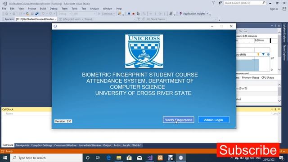Open the Debug configuration dropdown
The height and width of the screenshot is (162, 288).
click(64, 13)
